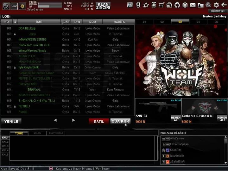
Task: Click the icon beside ibrahimbilir user
Action: (x=166, y=156)
